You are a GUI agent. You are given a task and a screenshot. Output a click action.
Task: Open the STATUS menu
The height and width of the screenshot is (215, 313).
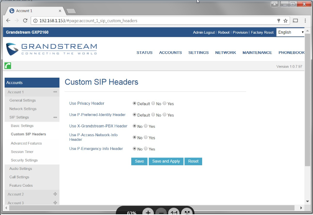[x=144, y=52]
